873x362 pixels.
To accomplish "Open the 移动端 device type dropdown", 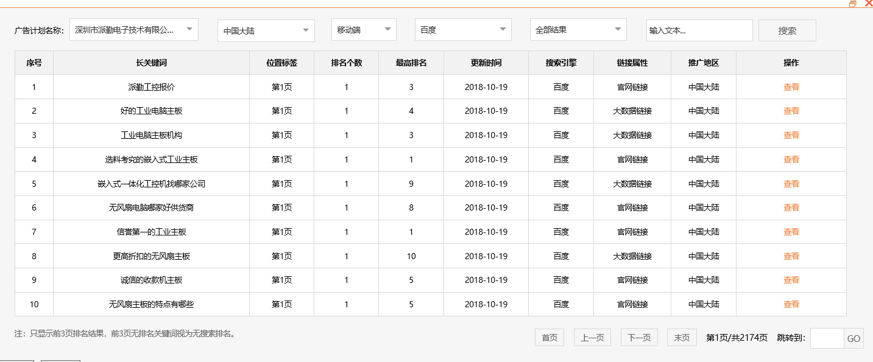I will (363, 29).
